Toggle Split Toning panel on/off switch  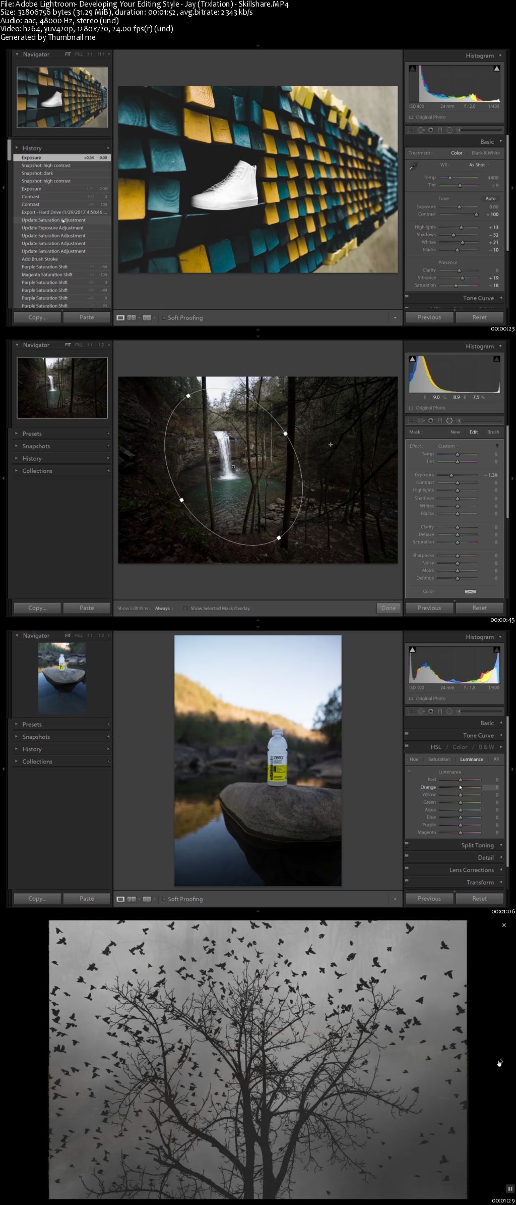tap(407, 843)
